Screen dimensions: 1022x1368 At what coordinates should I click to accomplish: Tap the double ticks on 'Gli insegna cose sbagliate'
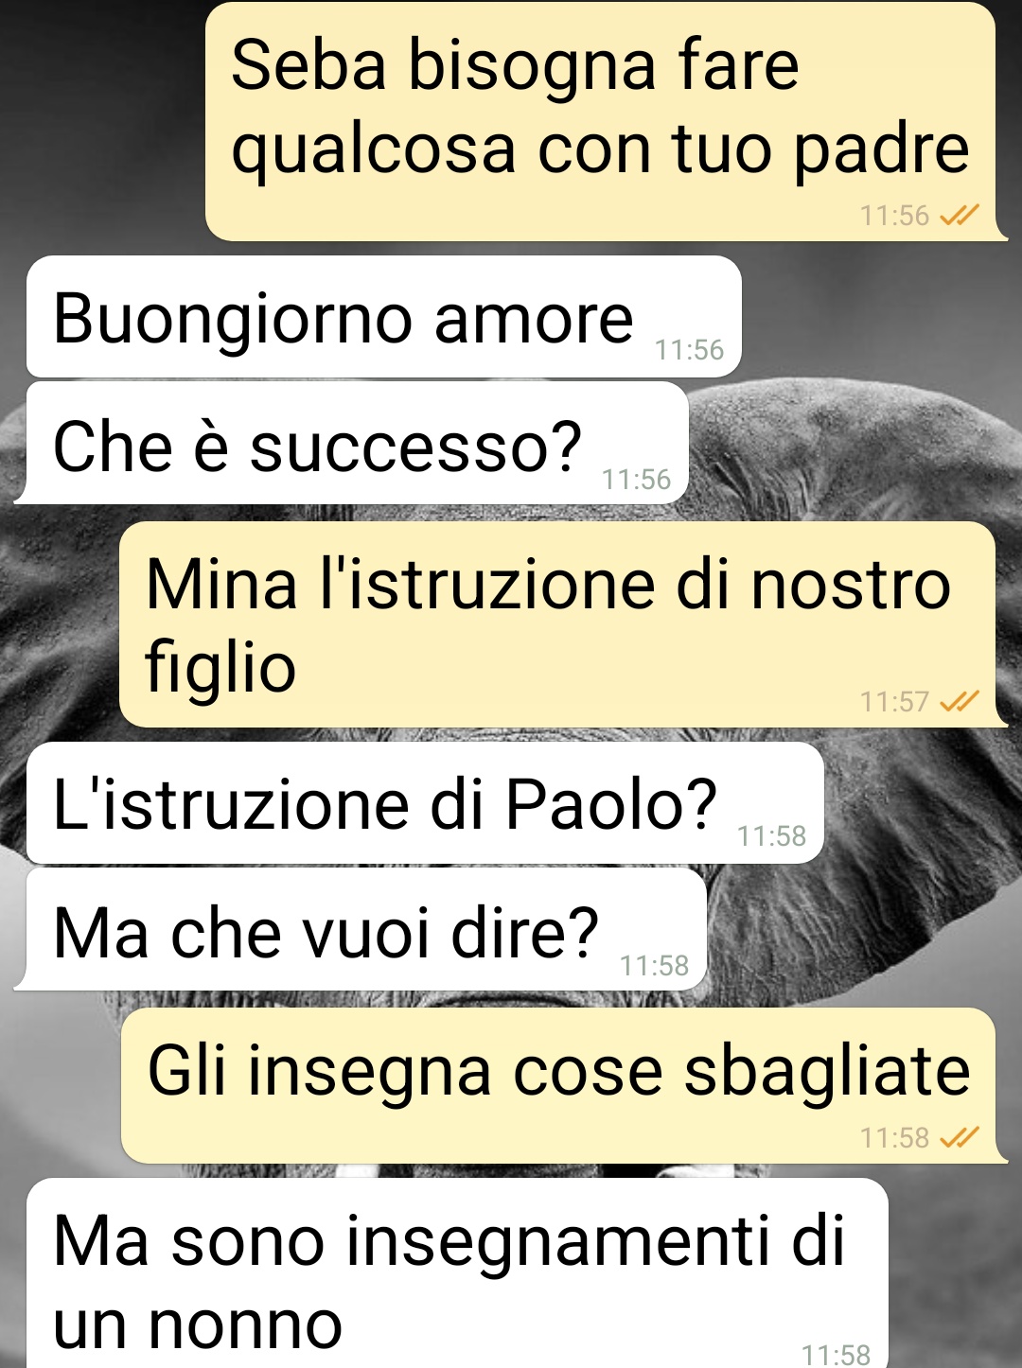click(959, 1138)
